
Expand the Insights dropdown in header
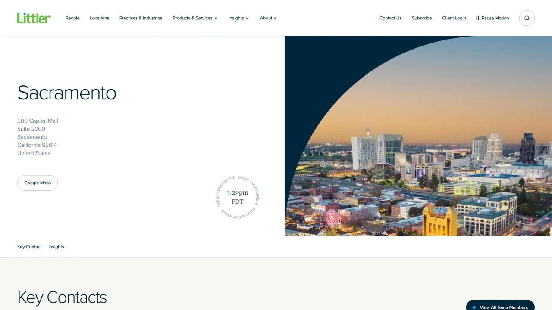238,18
